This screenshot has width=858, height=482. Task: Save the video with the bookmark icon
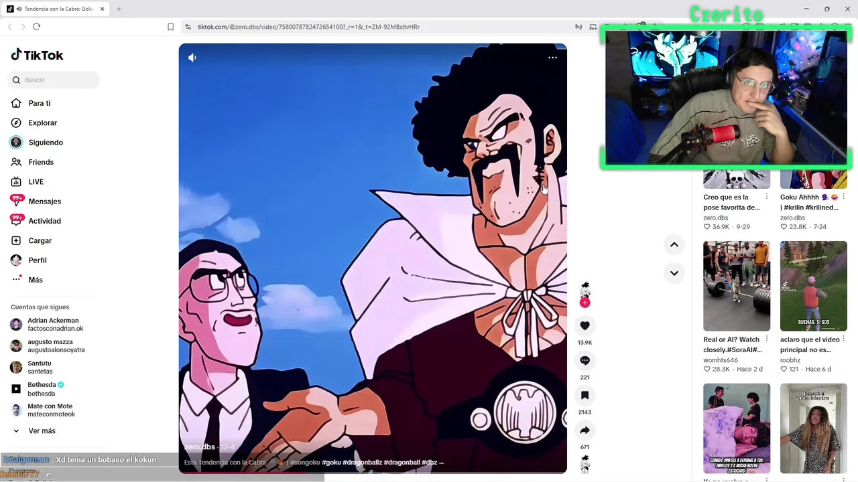click(585, 395)
